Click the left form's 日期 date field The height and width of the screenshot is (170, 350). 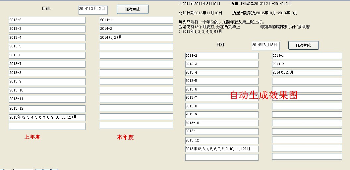click(93, 10)
